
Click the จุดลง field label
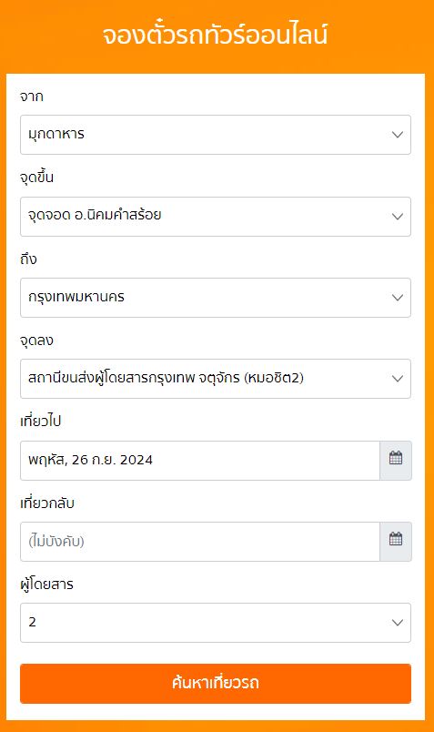pos(37,341)
